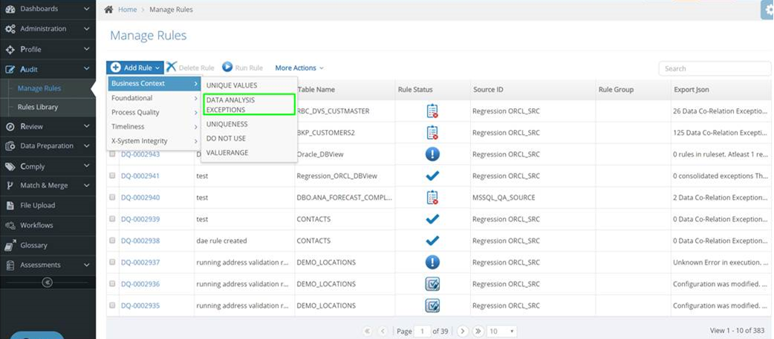This screenshot has height=339, width=774.
Task: Click the Dashboards sidebar icon
Action: tap(10, 9)
